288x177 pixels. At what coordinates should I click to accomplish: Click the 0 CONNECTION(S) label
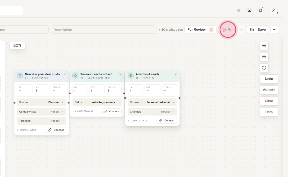point(138,121)
